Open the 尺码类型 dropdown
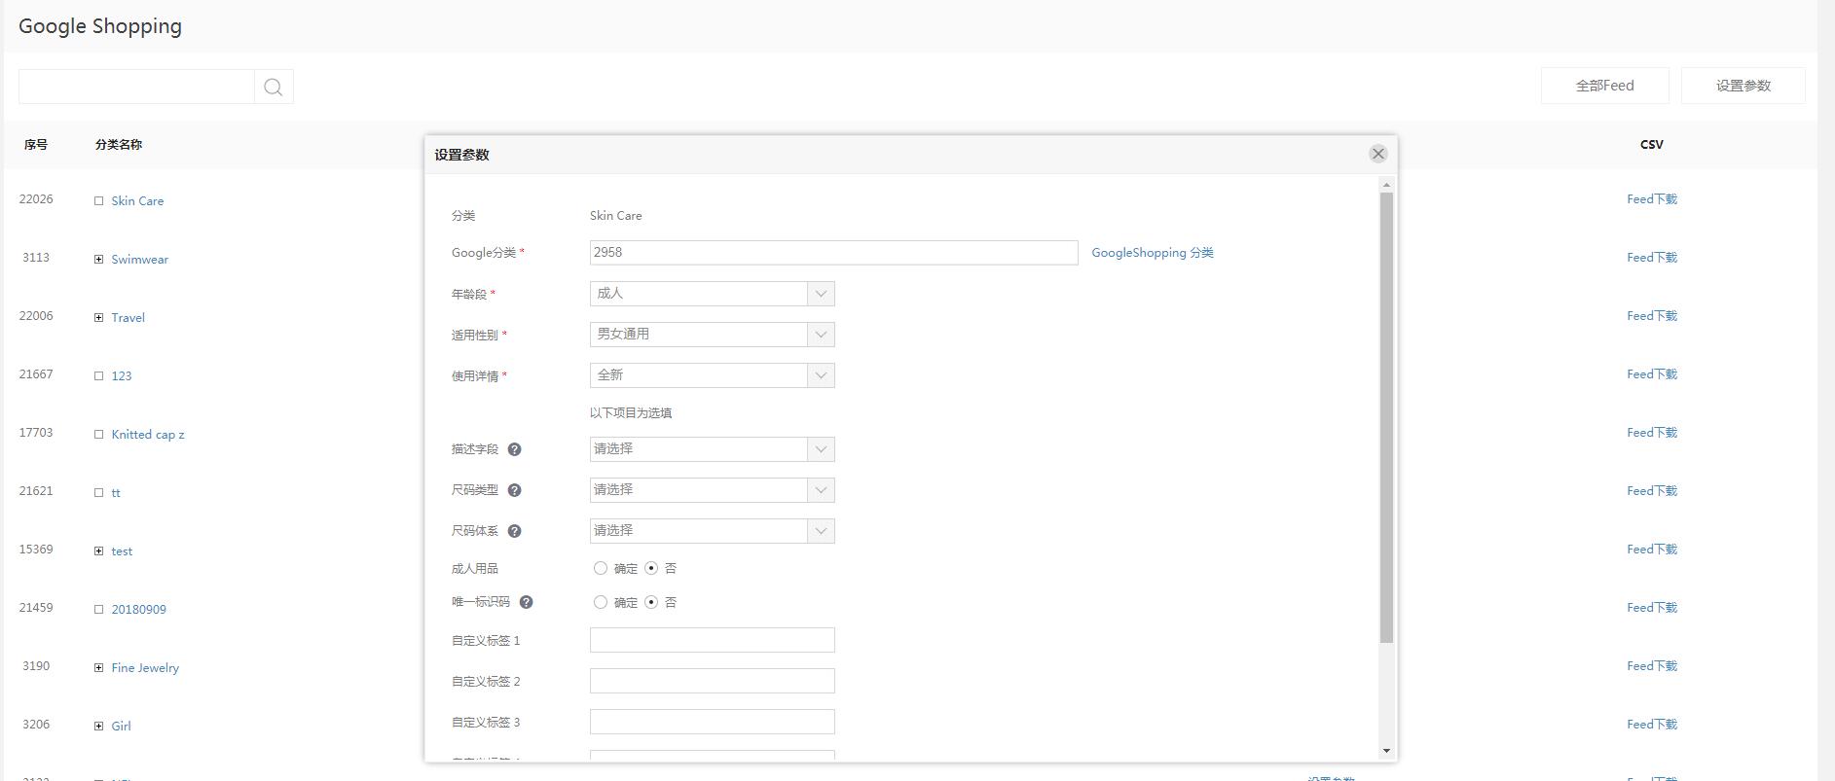The width and height of the screenshot is (1835, 781). click(x=712, y=490)
